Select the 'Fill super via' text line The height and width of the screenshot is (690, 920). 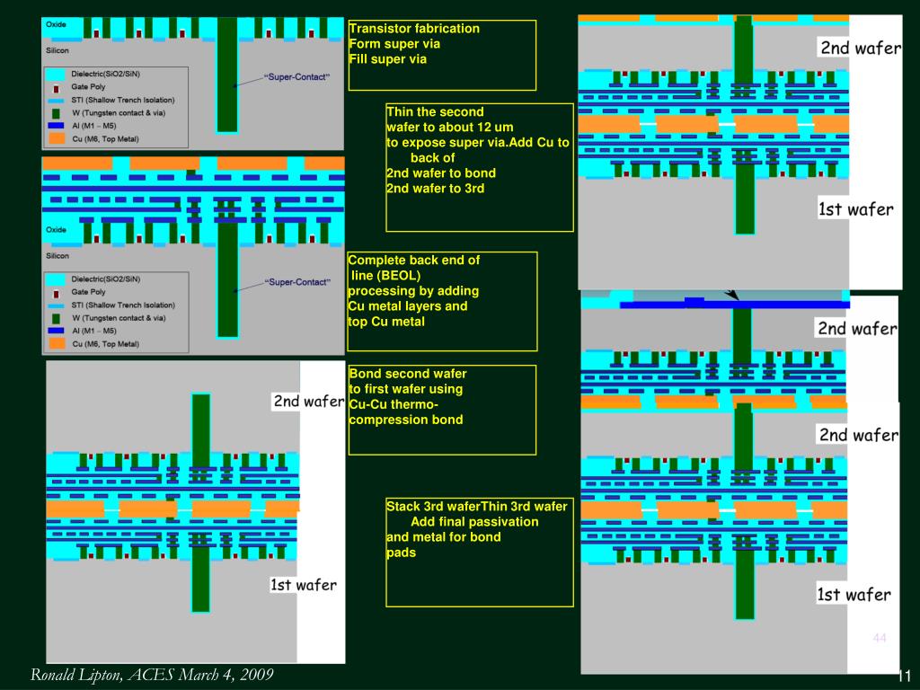coord(388,59)
